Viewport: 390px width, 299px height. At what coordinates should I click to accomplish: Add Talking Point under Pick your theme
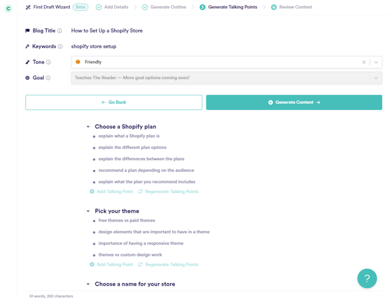pyautogui.click(x=111, y=265)
